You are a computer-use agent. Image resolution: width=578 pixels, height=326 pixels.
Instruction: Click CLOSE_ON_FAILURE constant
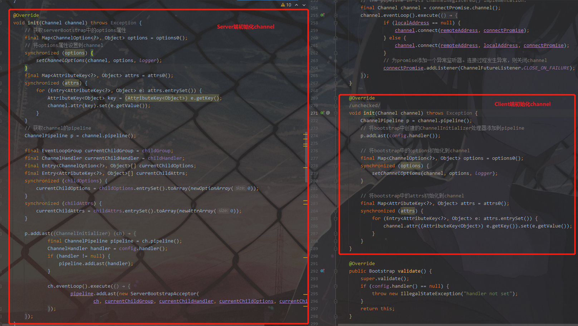[546, 68]
